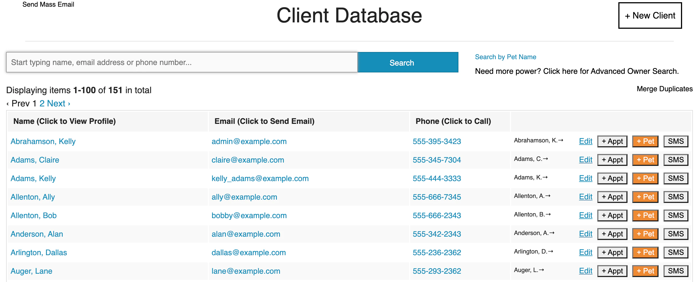Call 555-666-2343

437,215
